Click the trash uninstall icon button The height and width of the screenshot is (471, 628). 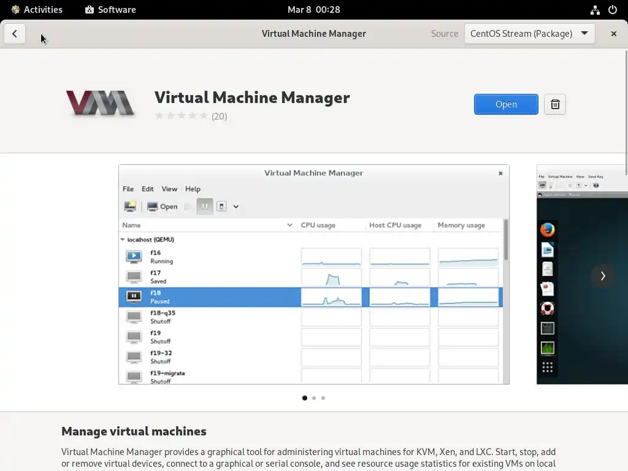point(554,104)
